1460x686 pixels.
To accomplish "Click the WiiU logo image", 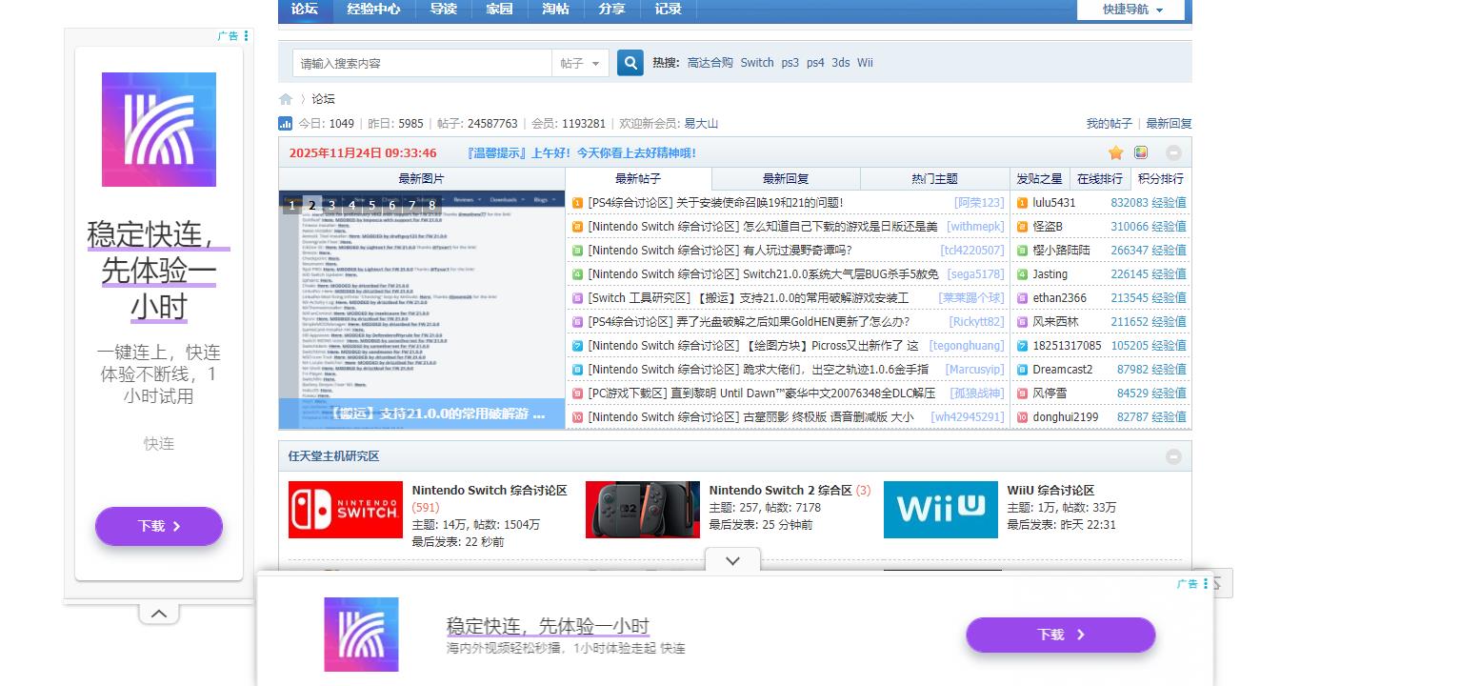I will [940, 510].
